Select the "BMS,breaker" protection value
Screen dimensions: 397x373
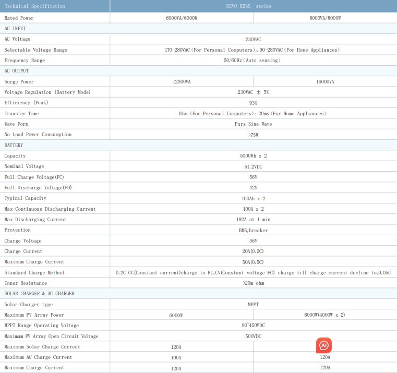coord(253,230)
